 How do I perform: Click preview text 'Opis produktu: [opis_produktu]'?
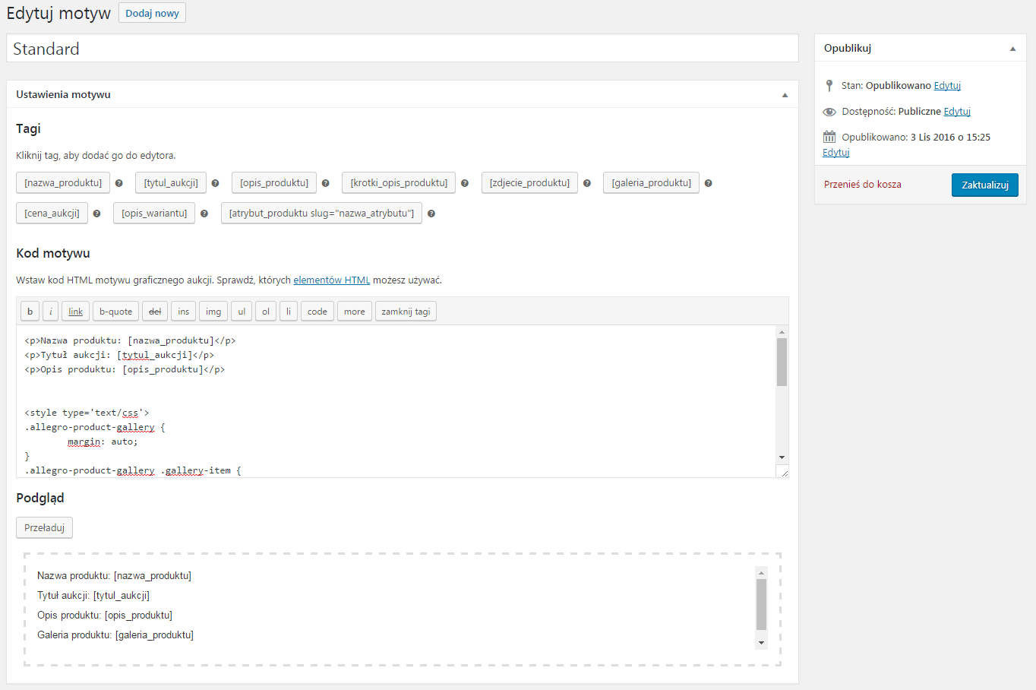105,616
